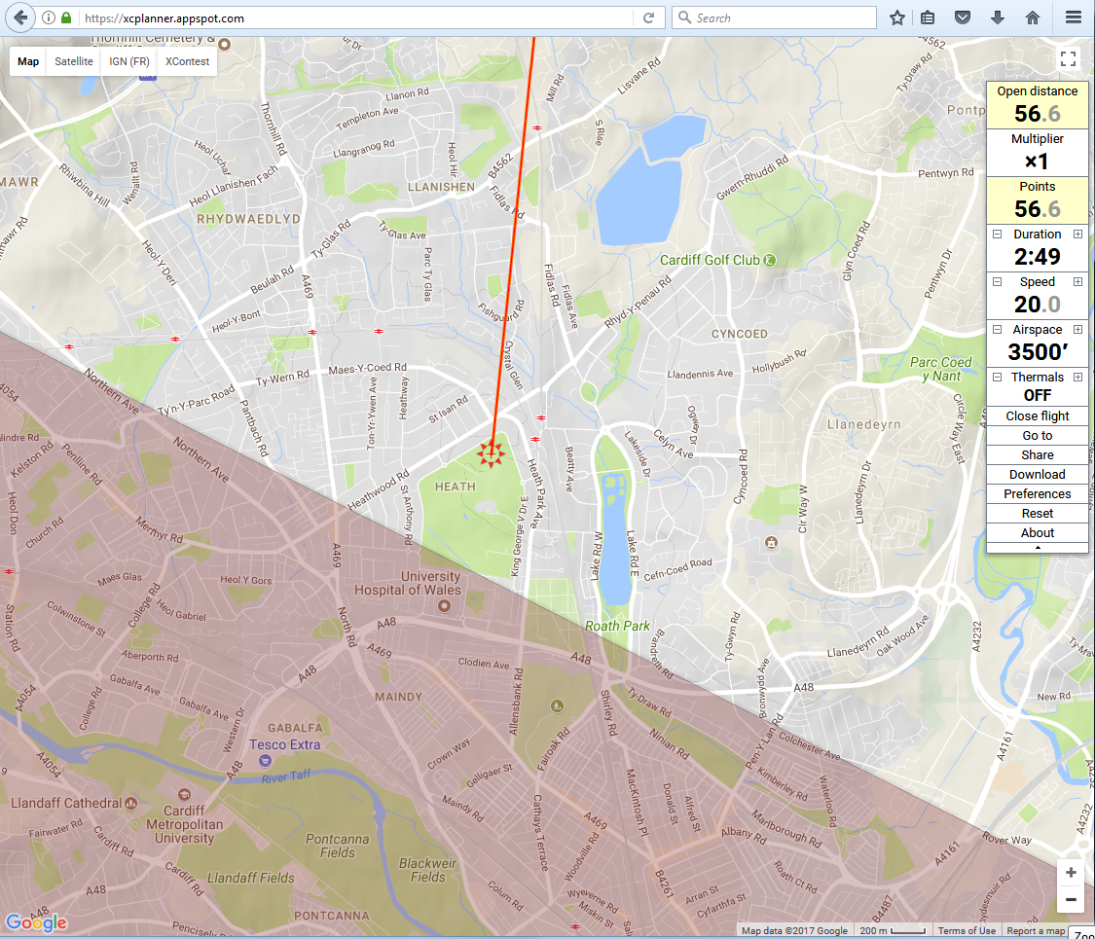Click the green secure connection padlock
The image size is (1095, 939).
click(x=66, y=18)
